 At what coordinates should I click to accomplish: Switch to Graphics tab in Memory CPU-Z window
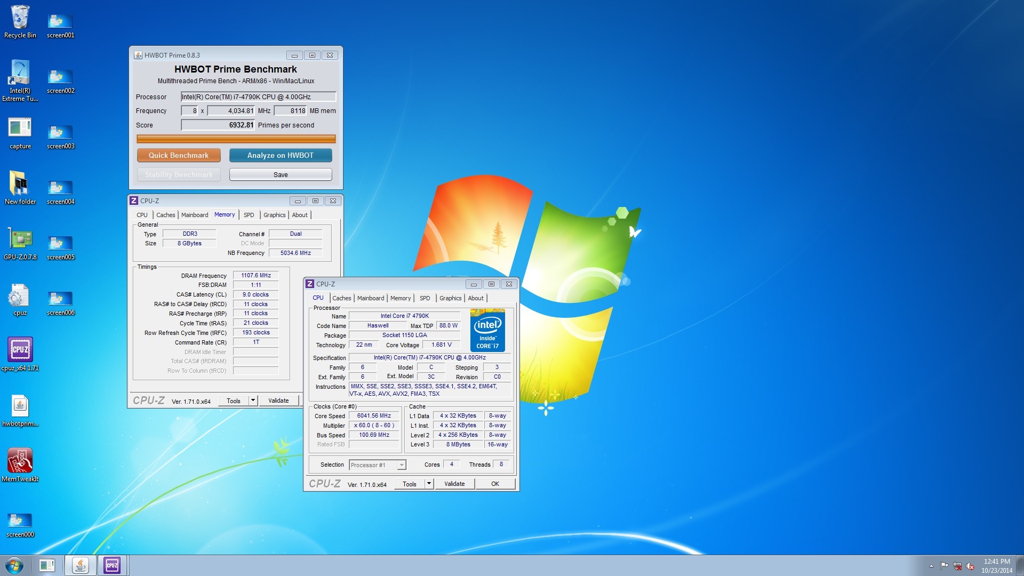[274, 215]
